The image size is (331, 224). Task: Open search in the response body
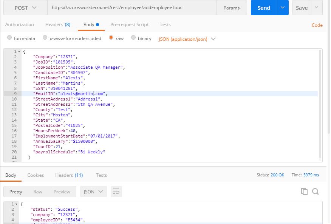coord(316,192)
